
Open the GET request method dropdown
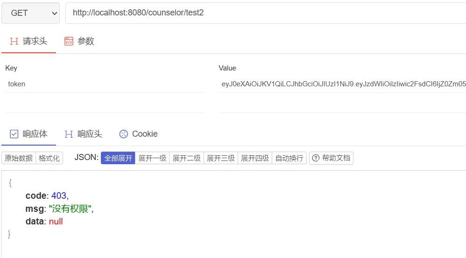point(30,13)
